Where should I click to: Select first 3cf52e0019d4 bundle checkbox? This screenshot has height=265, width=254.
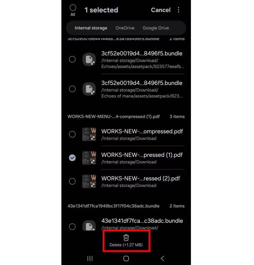72,59
